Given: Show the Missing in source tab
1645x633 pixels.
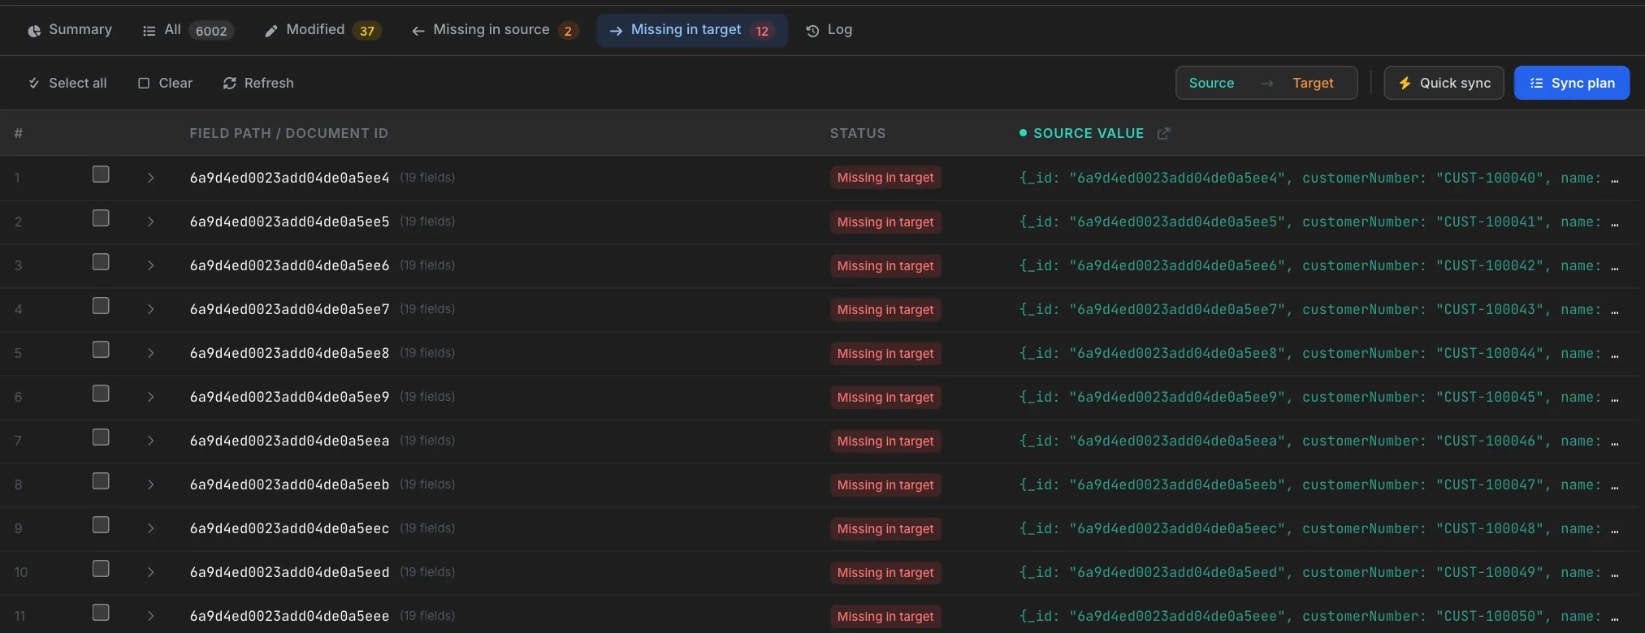Looking at the screenshot, I should coord(494,30).
